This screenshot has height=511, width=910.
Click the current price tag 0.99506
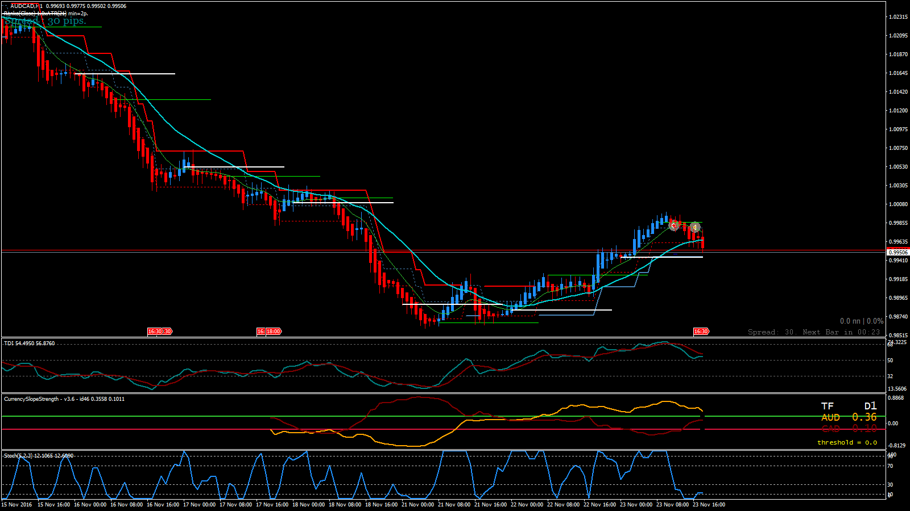[x=898, y=252]
